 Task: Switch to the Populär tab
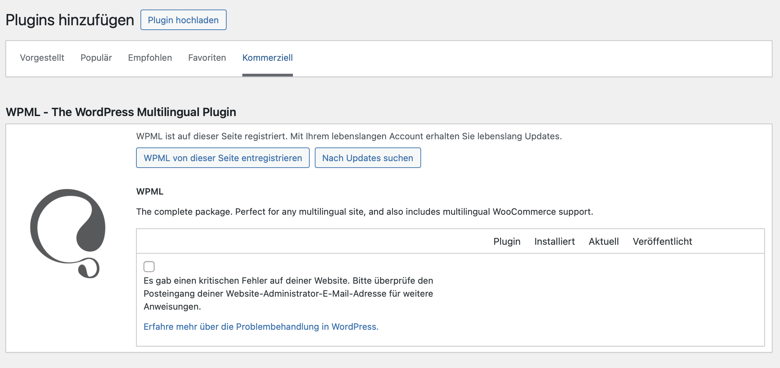click(96, 58)
